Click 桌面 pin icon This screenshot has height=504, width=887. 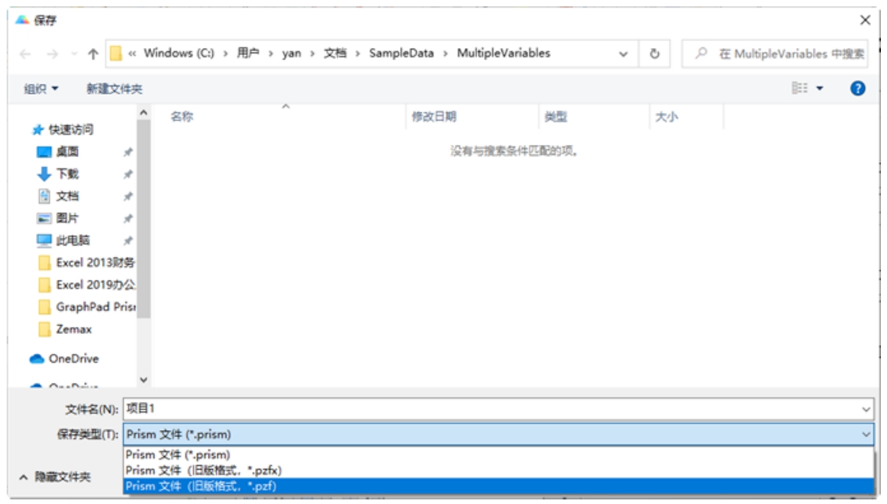[127, 152]
